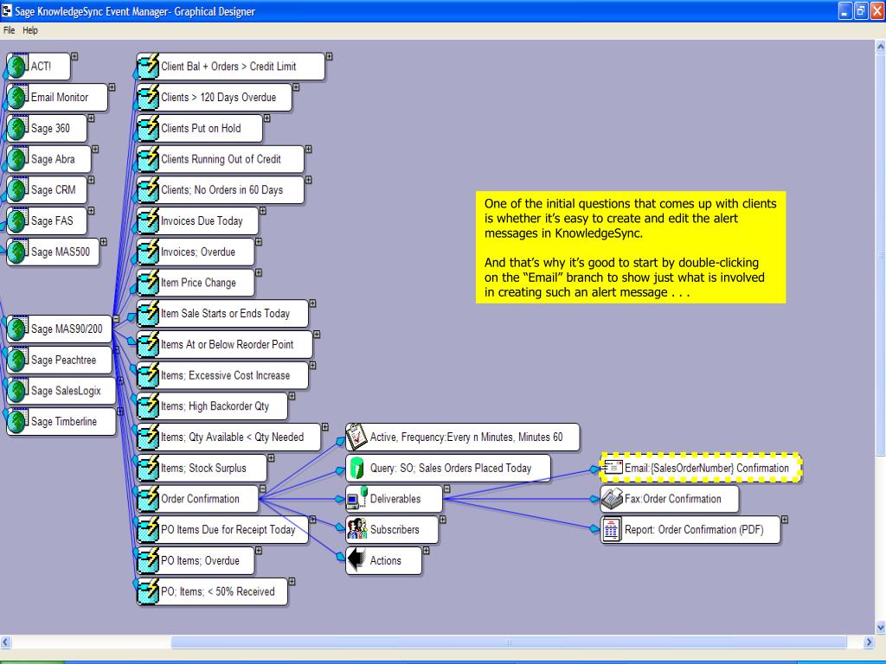Click the application icon in the title bar
Screen dimensions: 886x664
pos(6,10)
